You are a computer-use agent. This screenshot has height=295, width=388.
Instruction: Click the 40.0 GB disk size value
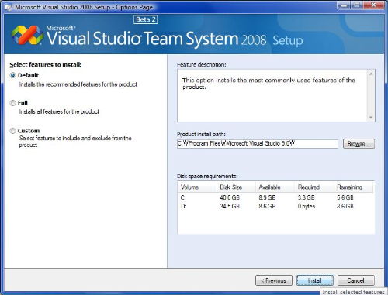[230, 197]
